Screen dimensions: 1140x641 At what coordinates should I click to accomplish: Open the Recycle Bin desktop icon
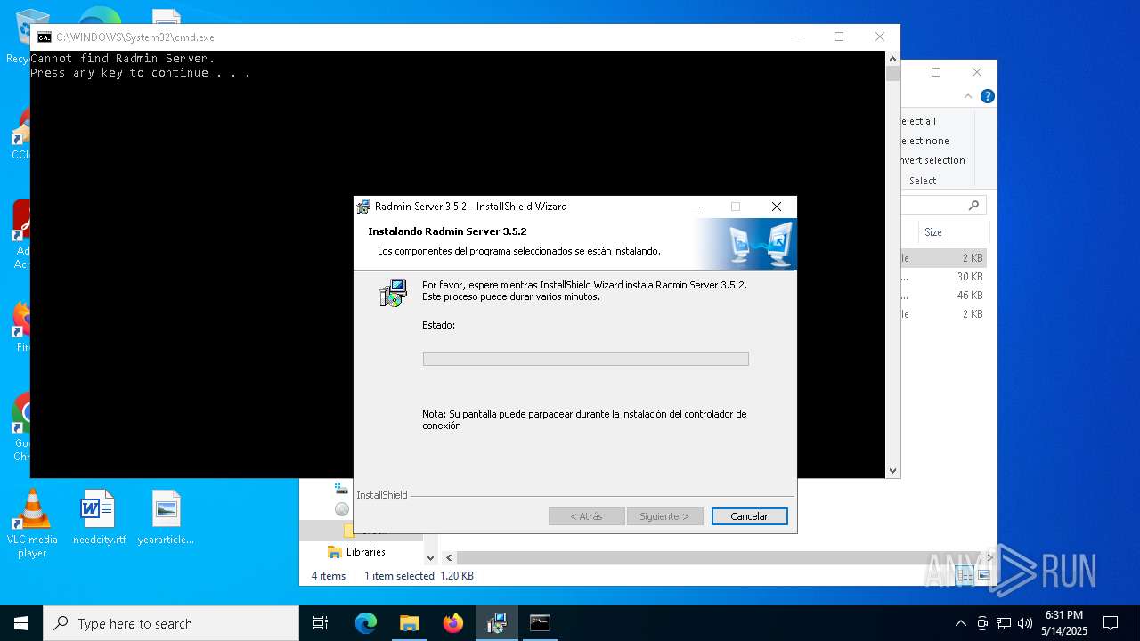(x=18, y=36)
